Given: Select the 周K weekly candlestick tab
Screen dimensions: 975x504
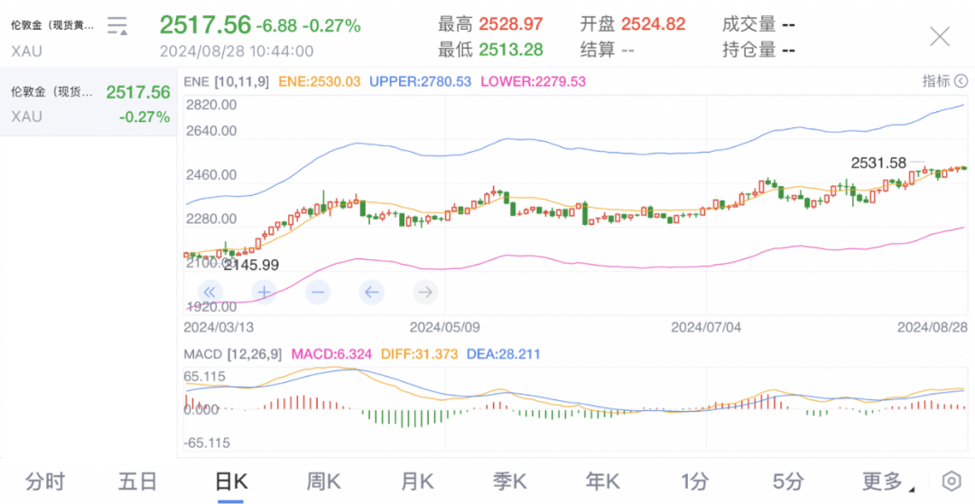Looking at the screenshot, I should 323,481.
